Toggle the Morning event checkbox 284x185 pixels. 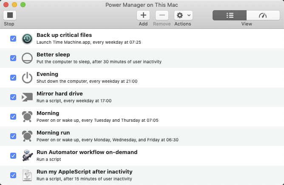point(13,117)
